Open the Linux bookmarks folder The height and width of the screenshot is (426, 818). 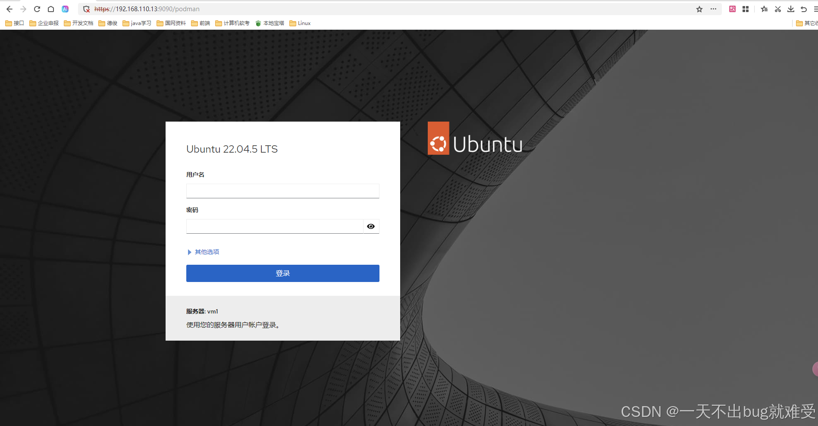pos(300,23)
